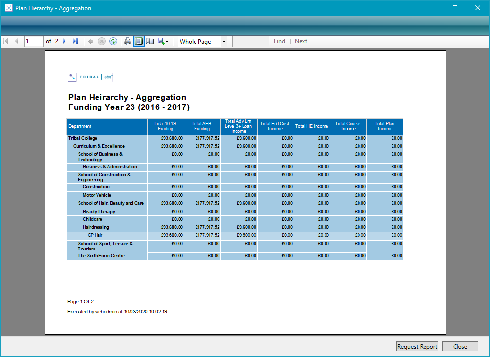490x357 pixels.
Task: Click Tribal College loan income £9,600.00
Action: (x=246, y=138)
